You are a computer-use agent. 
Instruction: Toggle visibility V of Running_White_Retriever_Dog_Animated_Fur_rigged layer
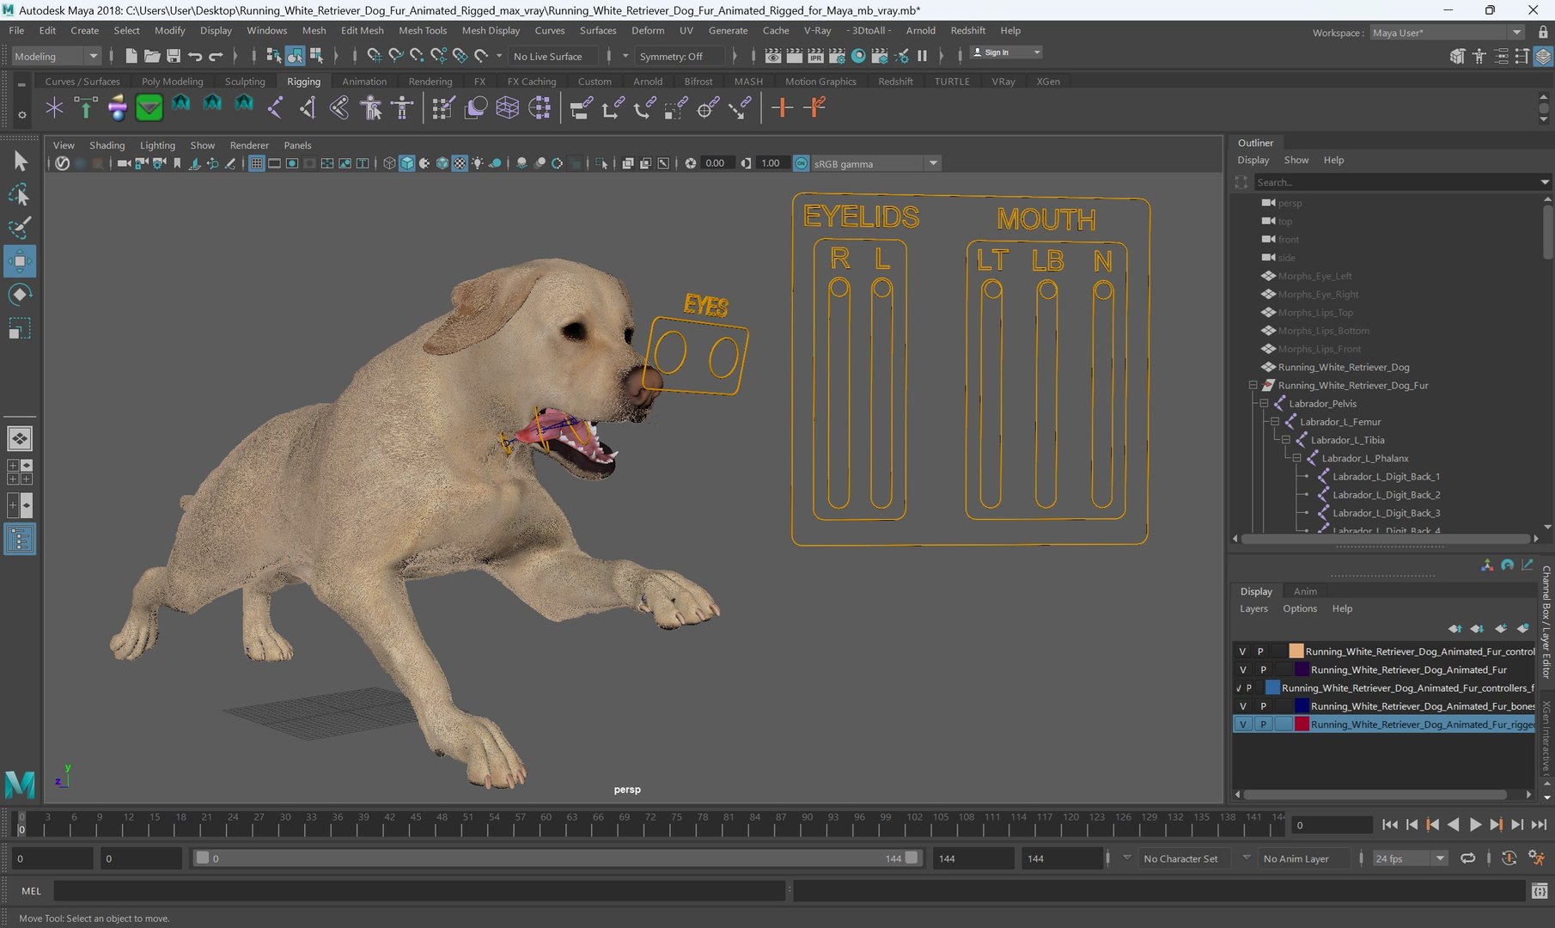click(1242, 724)
